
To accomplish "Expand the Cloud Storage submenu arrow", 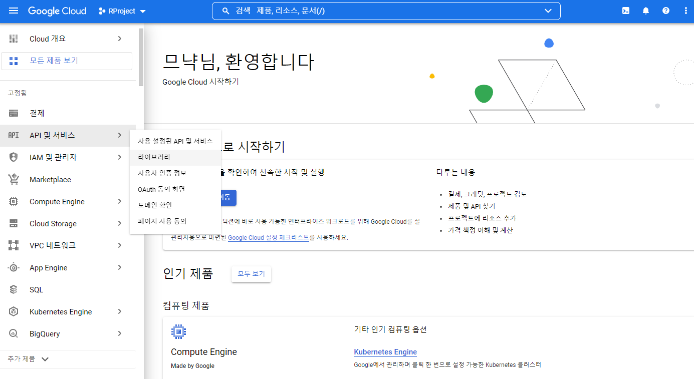I will pos(119,223).
